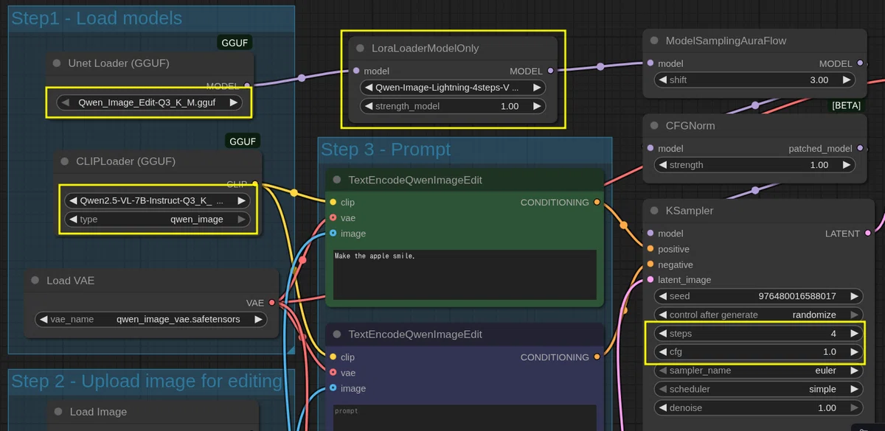The height and width of the screenshot is (431, 885).
Task: Click previous arrow on Qwen2.5-VL-7B-Instruct clip selector
Action: click(x=72, y=200)
